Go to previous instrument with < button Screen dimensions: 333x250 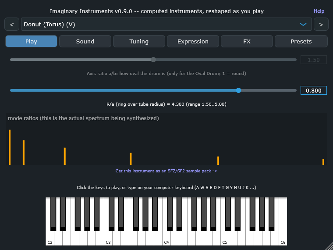pos(12,25)
